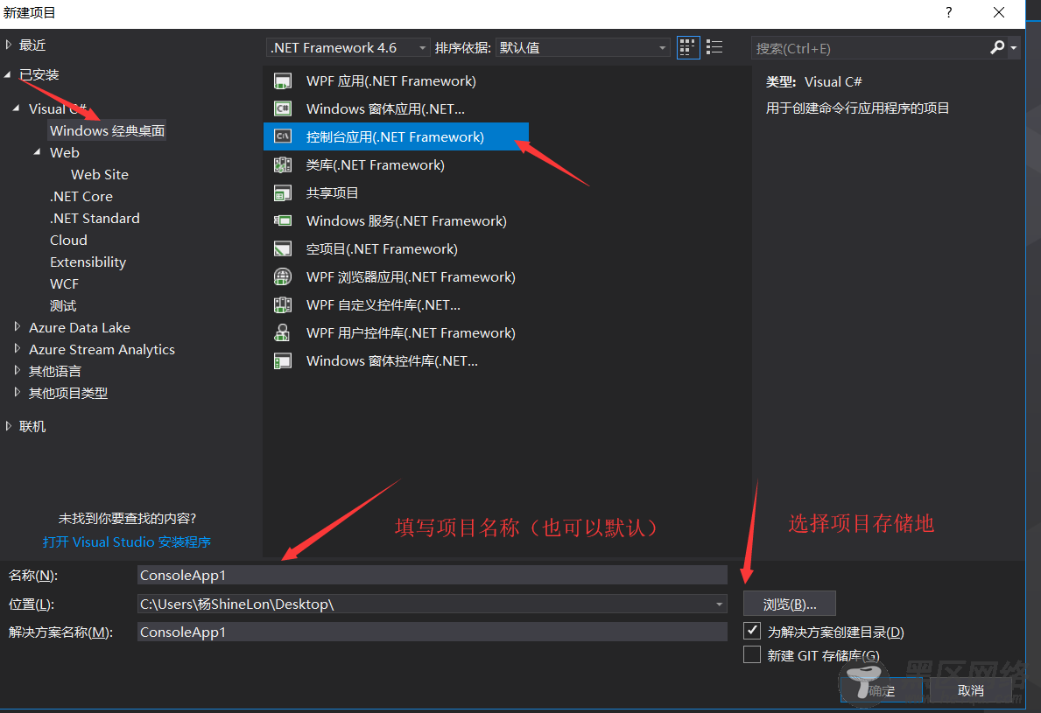
Task: Click the 类库 class library icon
Action: click(x=283, y=164)
